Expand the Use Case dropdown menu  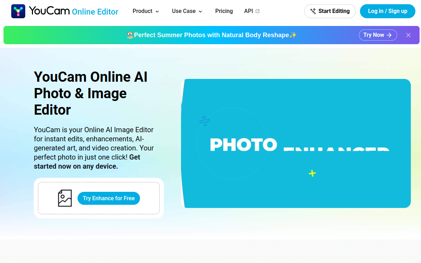coord(187,11)
